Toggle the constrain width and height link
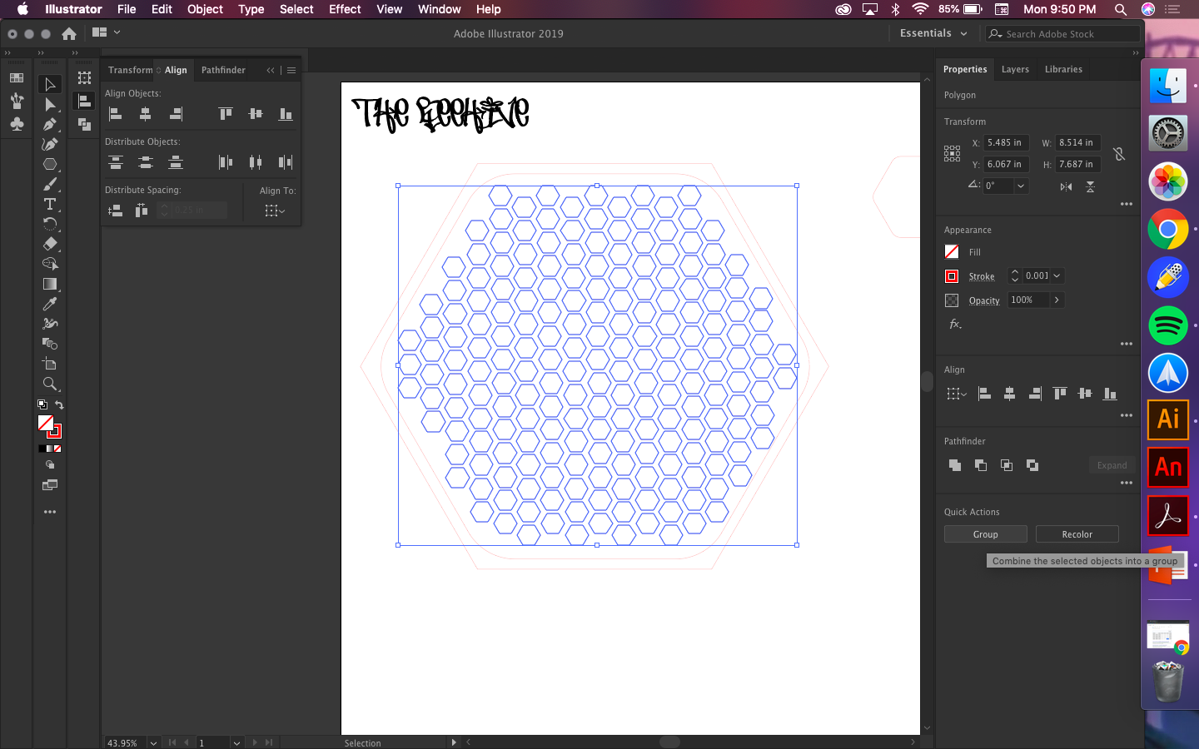This screenshot has height=749, width=1199. (1120, 154)
